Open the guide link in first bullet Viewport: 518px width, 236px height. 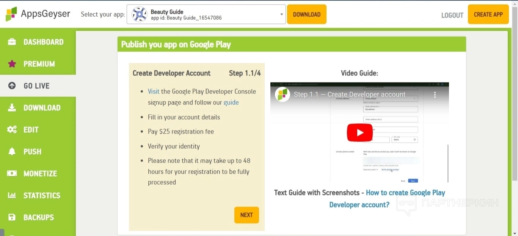point(231,102)
